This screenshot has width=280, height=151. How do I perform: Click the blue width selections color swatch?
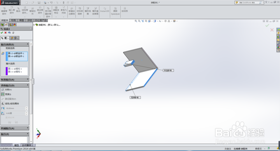pos(7,56)
